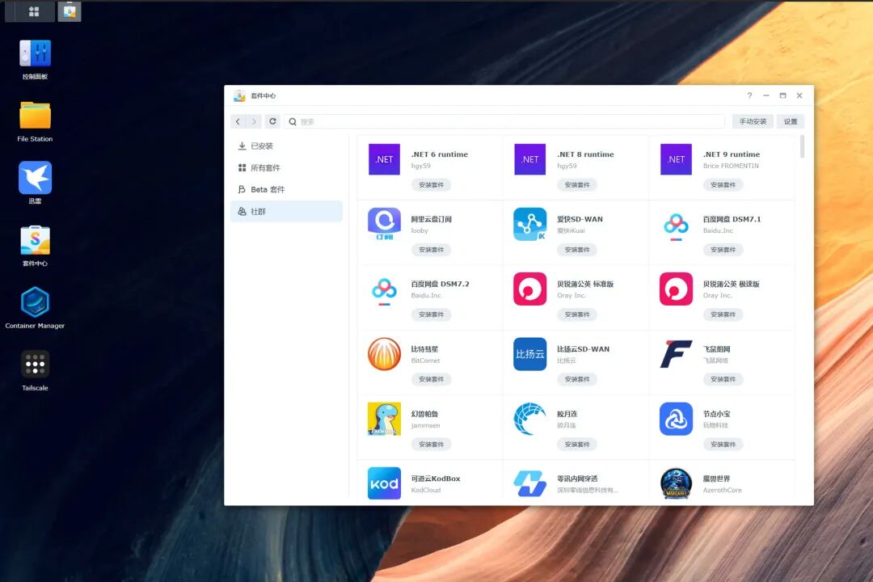Install 贝锐蒲公英 标准版 package
873x582 pixels.
pyautogui.click(x=577, y=314)
